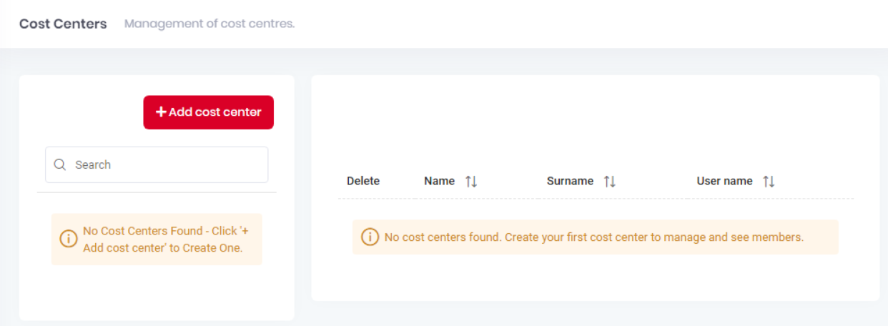
Task: Click the Add cost center button
Action: [208, 112]
